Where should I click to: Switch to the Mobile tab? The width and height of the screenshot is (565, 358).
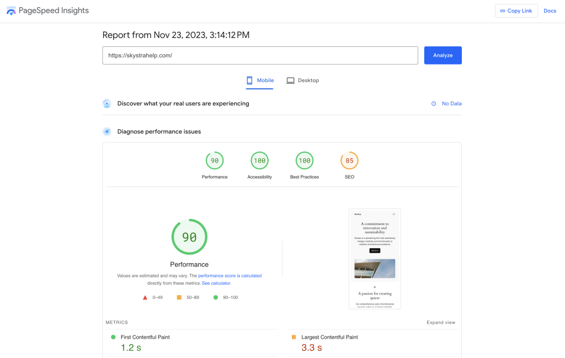point(260,81)
